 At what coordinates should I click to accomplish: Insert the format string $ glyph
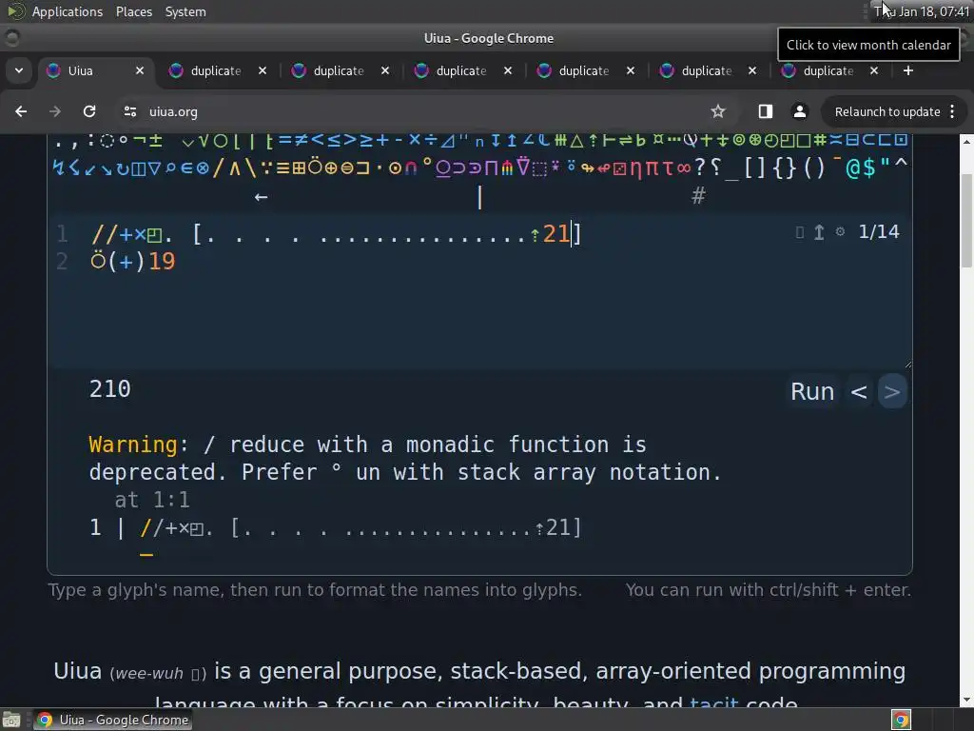(868, 168)
